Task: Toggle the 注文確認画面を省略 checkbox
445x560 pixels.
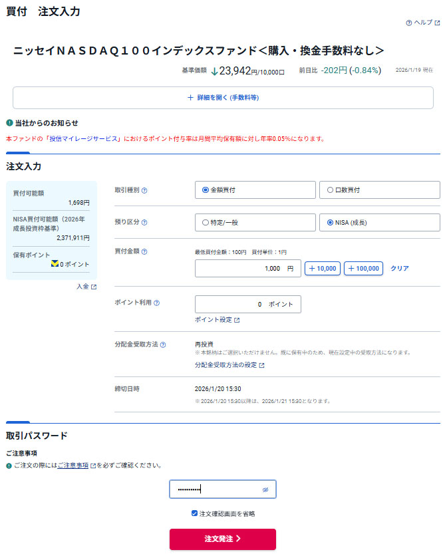Action: tap(194, 513)
